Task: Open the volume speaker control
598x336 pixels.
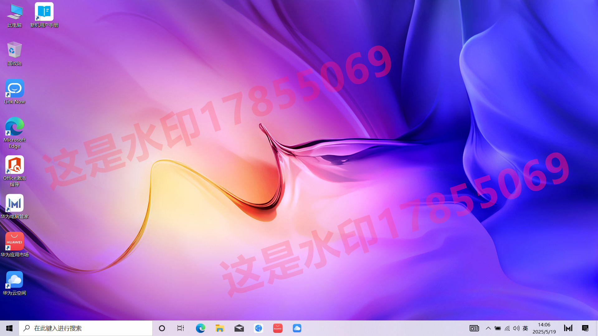Action: pos(516,328)
